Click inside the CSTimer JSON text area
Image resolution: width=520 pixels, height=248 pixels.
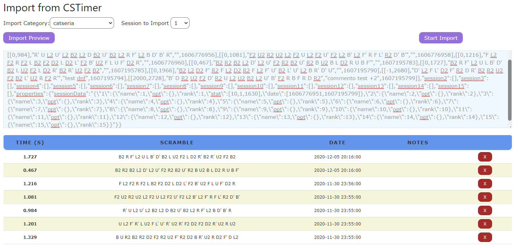click(x=255, y=89)
